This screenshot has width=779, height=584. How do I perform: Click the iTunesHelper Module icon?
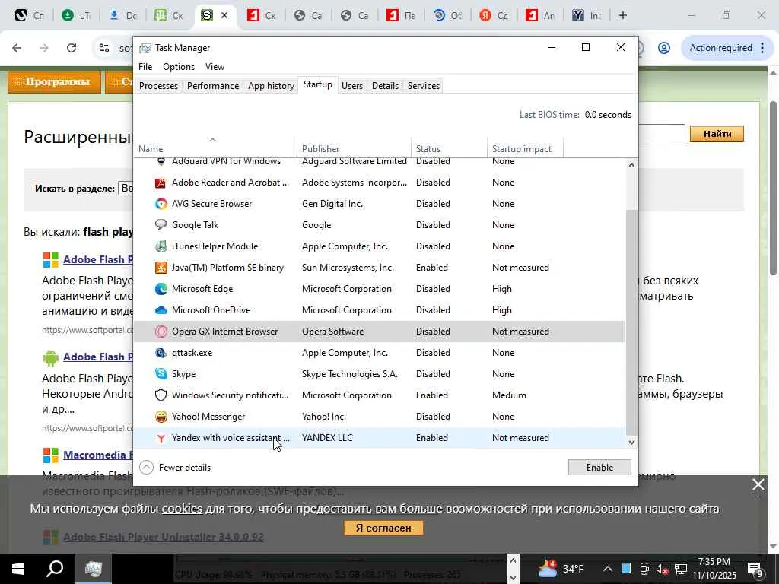pyautogui.click(x=161, y=246)
